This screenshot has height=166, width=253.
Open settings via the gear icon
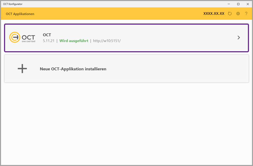point(238,14)
